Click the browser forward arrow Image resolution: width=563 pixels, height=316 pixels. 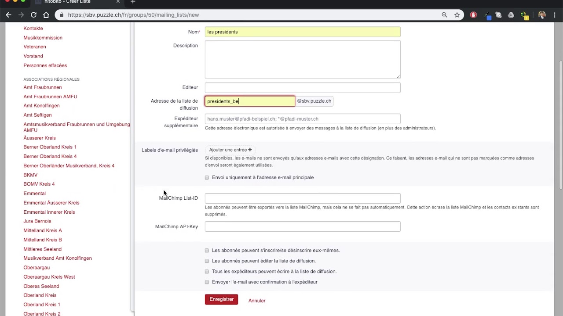(x=21, y=15)
